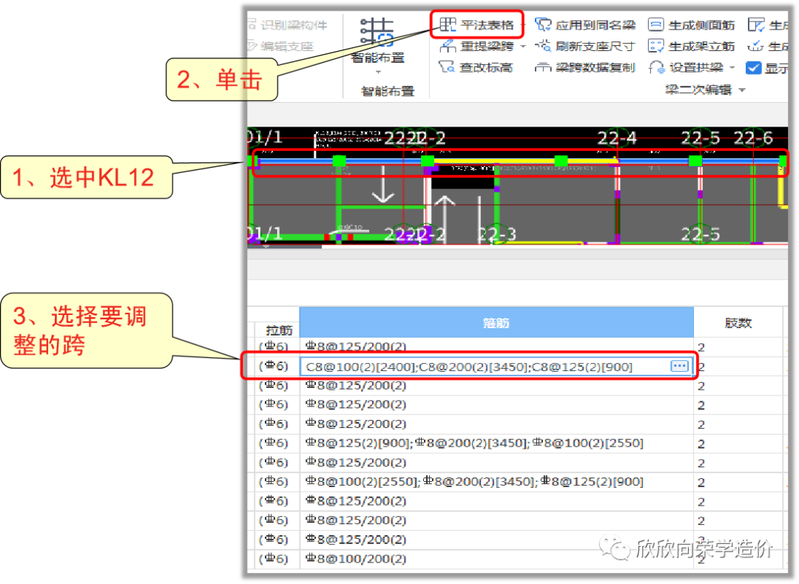Click 刷新支座尺寸 tool
The image size is (799, 584).
pos(585,47)
